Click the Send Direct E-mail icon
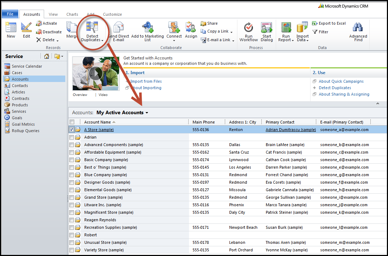The height and width of the screenshot is (256, 388). [118, 27]
